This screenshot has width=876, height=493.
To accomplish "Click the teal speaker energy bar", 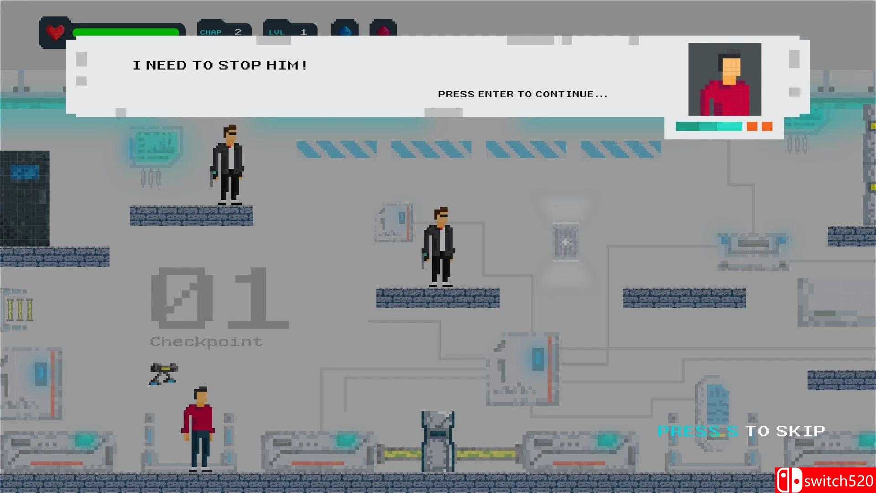I will point(708,126).
